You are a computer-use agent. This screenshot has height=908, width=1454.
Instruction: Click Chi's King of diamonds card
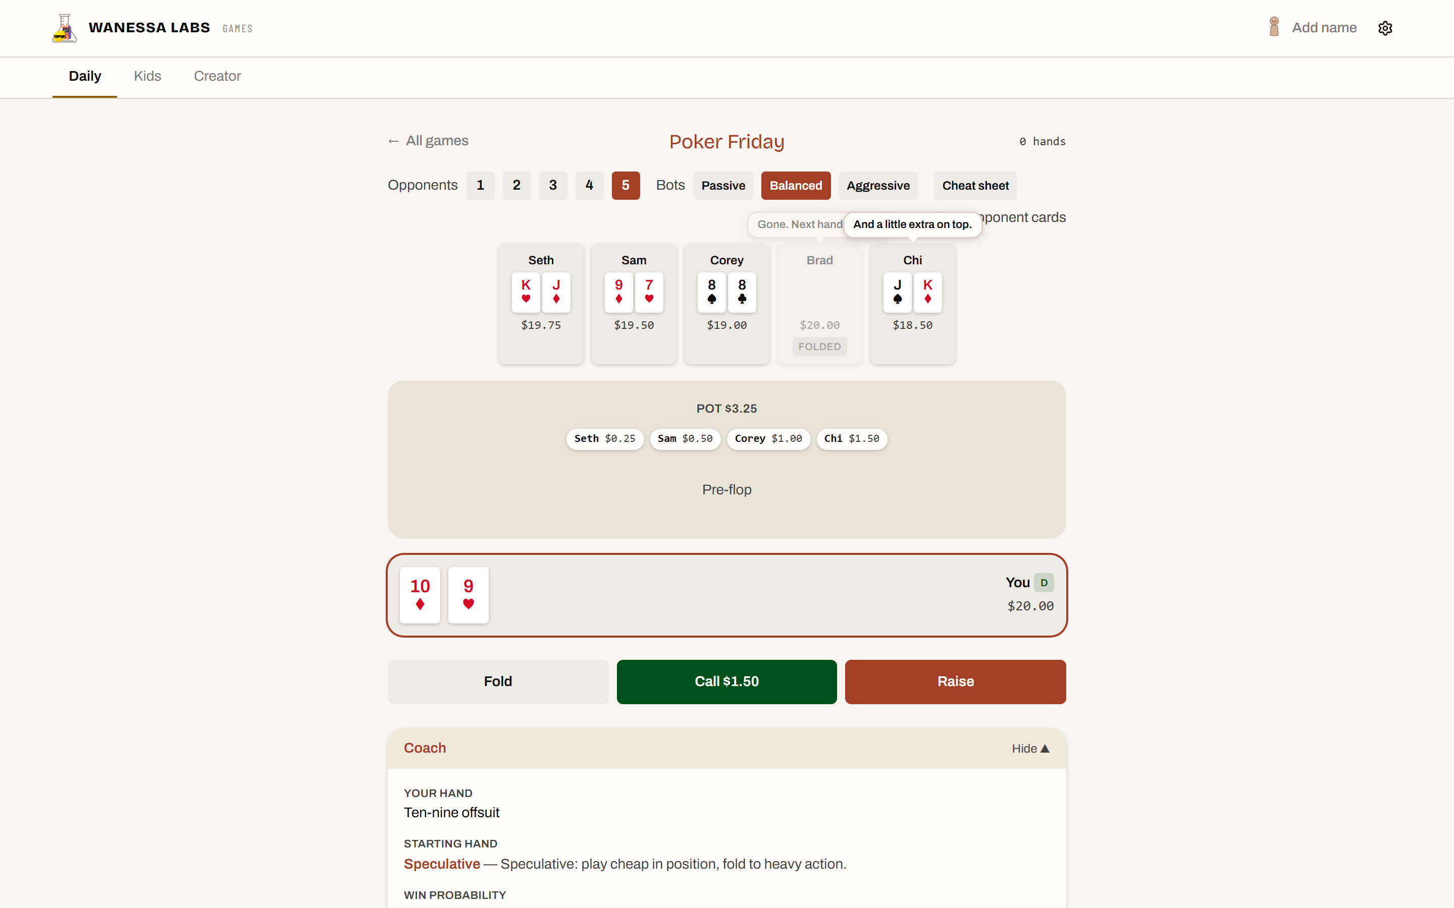[x=927, y=293]
